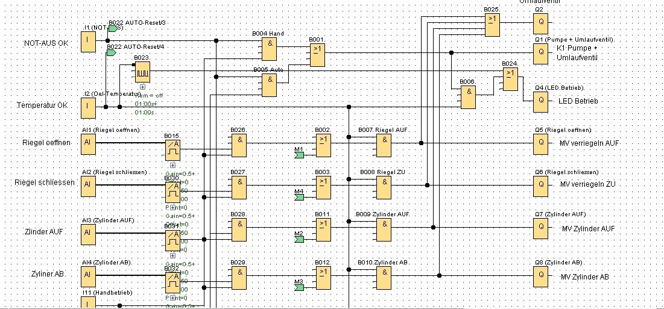
Task: Select the B025 OR block
Action: click(493, 24)
